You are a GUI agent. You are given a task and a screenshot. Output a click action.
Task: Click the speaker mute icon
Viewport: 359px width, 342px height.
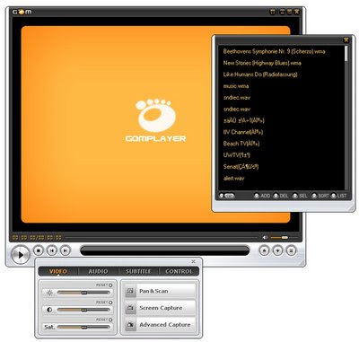pyautogui.click(x=265, y=238)
